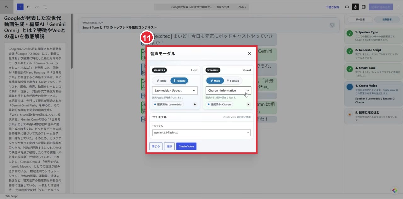403x199 pixels.
Task: Switch to 単一話者 tab
Action: pos(360,20)
